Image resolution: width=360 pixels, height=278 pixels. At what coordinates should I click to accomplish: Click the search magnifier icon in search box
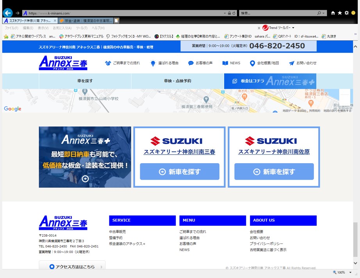319,13
